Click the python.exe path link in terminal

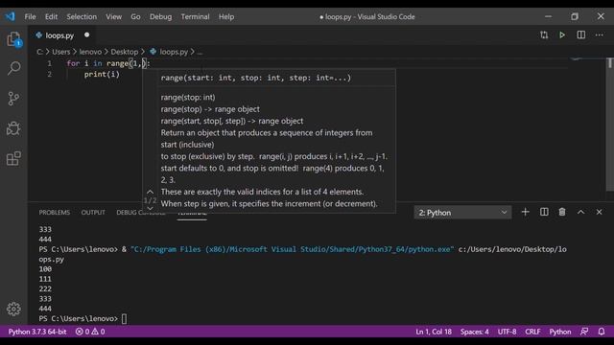292,249
